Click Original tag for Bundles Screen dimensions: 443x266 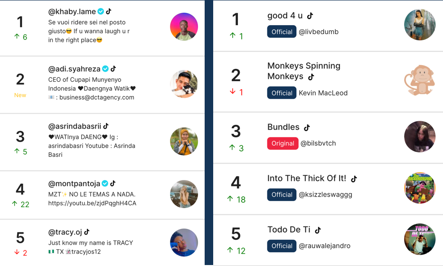283,143
